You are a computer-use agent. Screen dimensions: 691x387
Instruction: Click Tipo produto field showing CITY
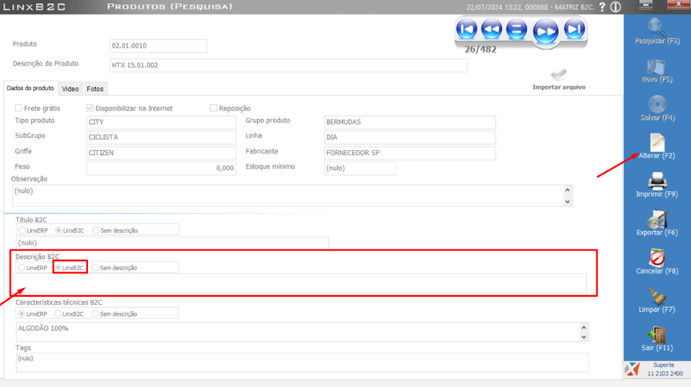[x=161, y=122]
